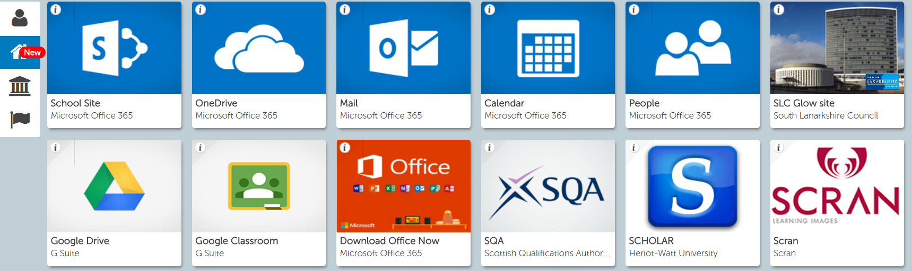The height and width of the screenshot is (271, 912).
Task: Open the institution building icon in sidebar
Action: 20,86
